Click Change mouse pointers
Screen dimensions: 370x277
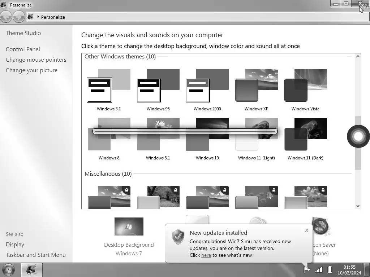(x=36, y=60)
